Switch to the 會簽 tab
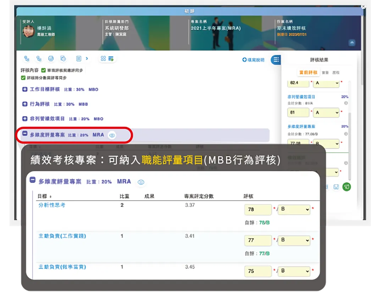383x293 pixels. click(x=325, y=72)
